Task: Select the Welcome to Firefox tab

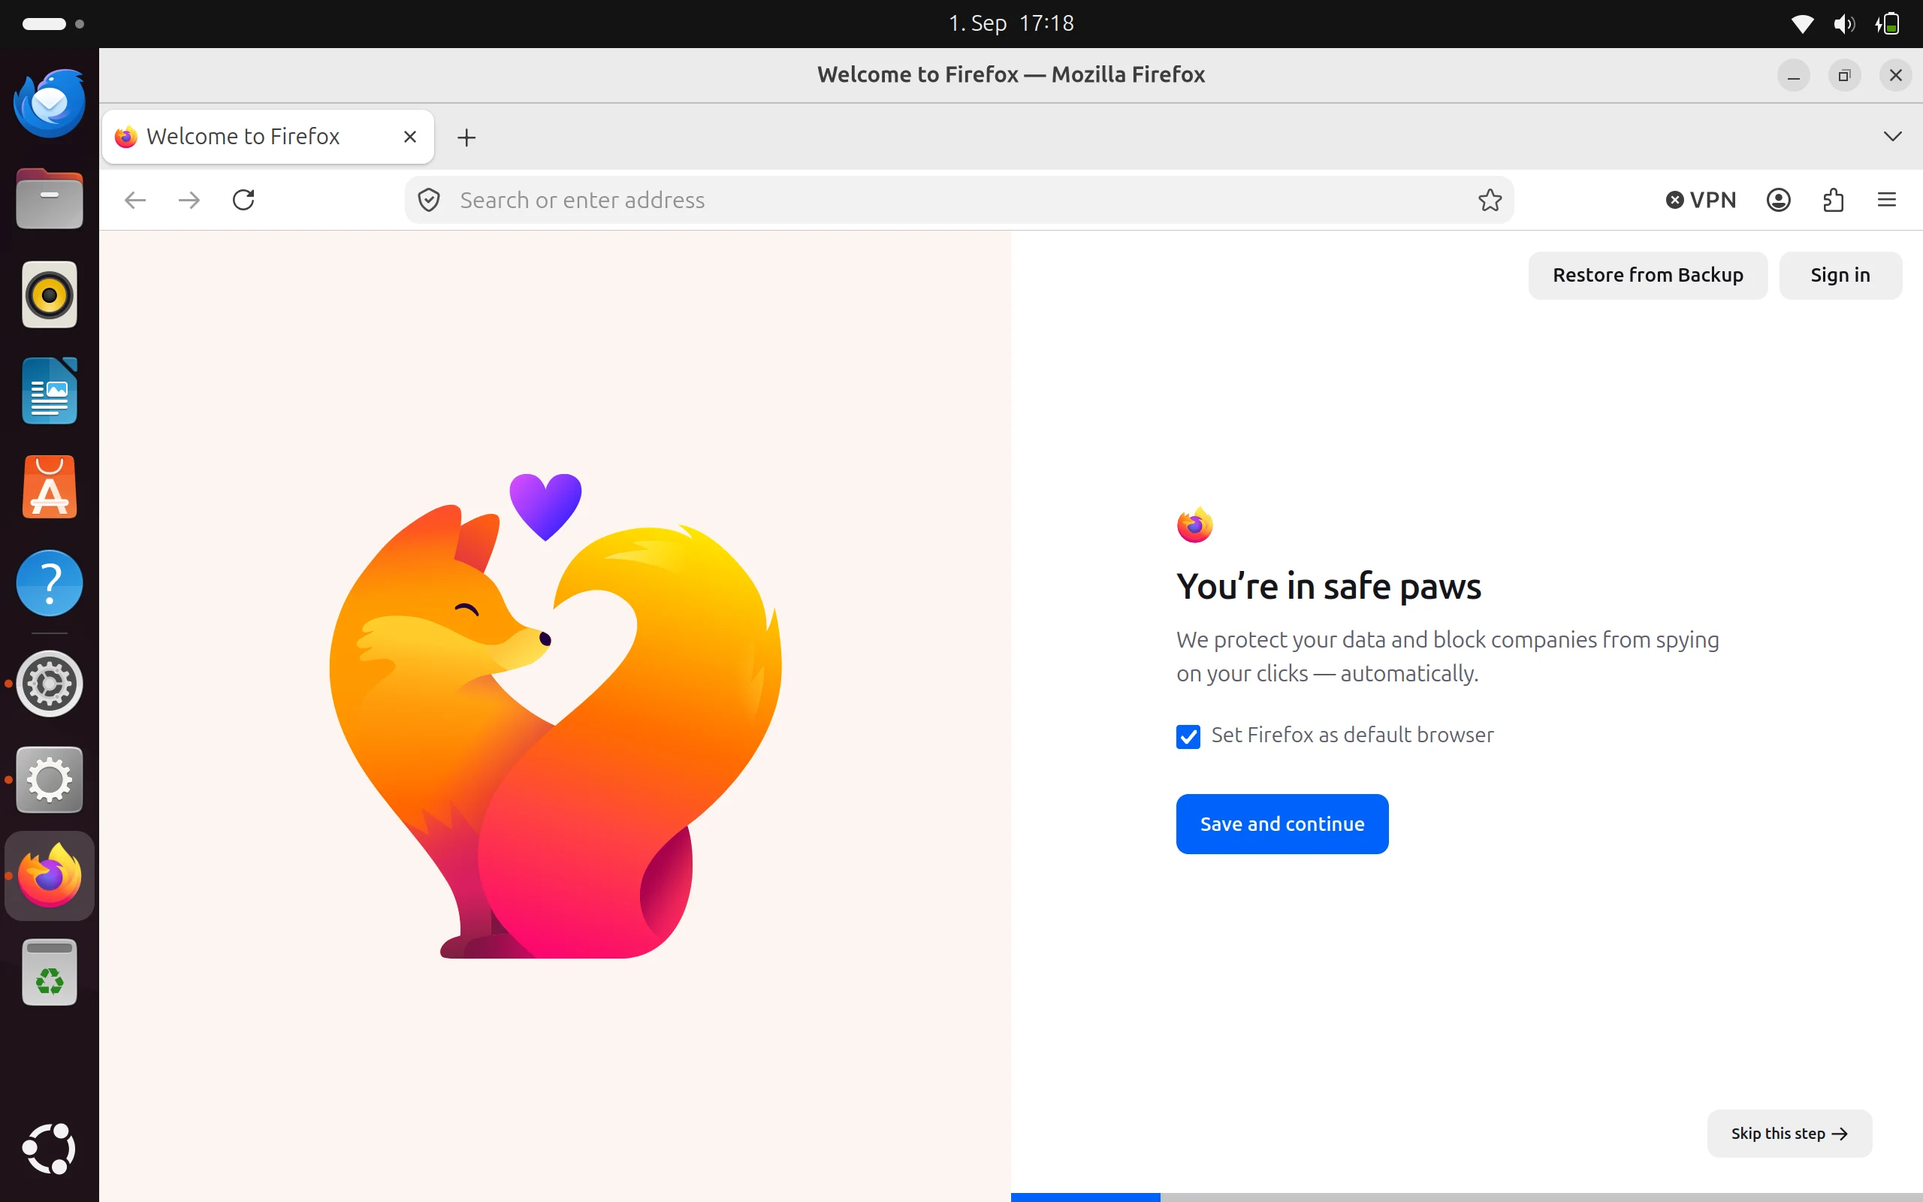Action: (x=269, y=137)
